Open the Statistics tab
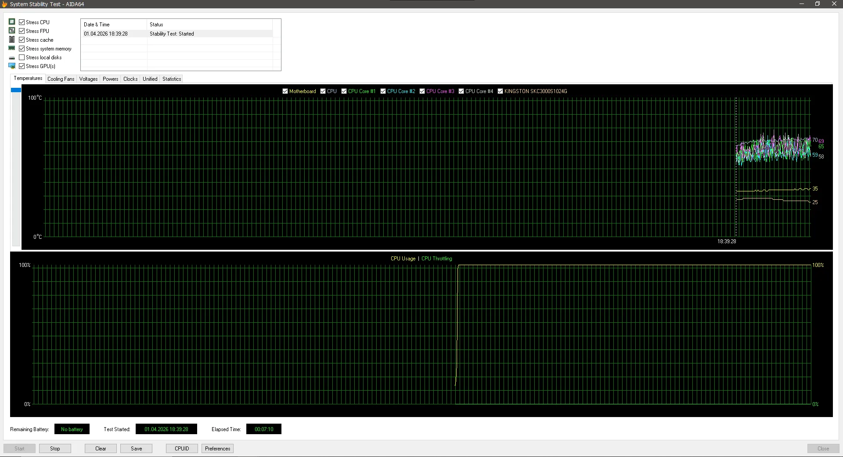843x457 pixels. click(x=171, y=79)
